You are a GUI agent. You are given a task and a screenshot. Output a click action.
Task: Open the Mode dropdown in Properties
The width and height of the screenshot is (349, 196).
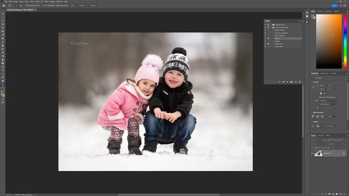click(328, 101)
